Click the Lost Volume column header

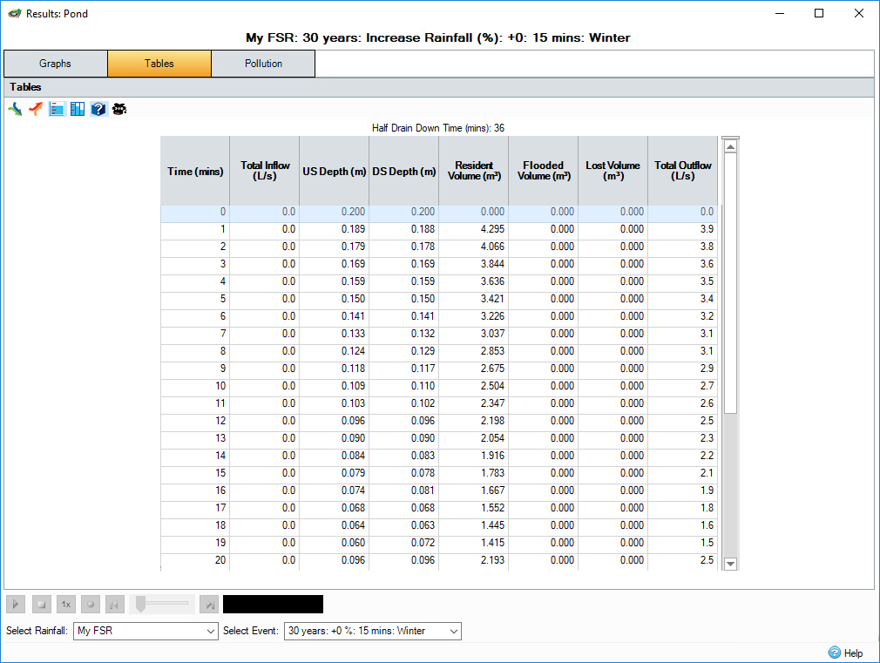coord(613,172)
